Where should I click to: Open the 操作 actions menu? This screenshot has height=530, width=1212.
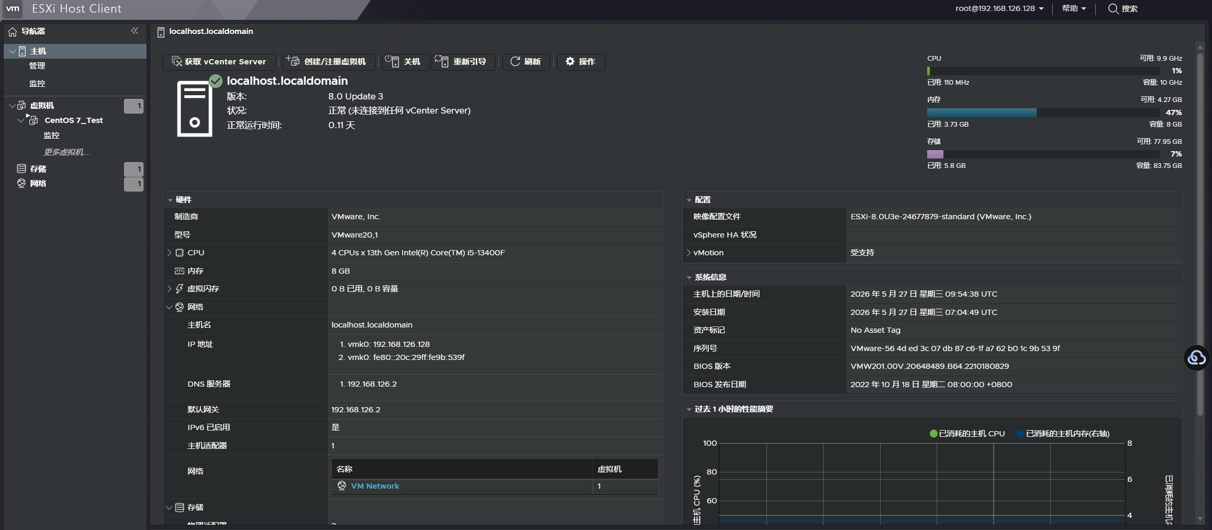(581, 62)
